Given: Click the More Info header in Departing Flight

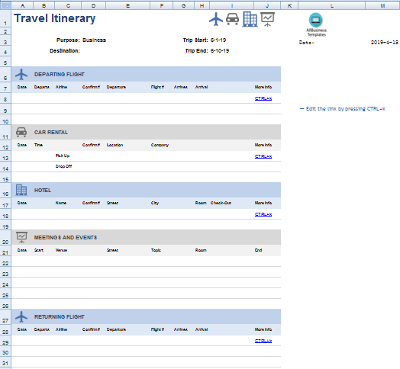Looking at the screenshot, I should [x=263, y=87].
